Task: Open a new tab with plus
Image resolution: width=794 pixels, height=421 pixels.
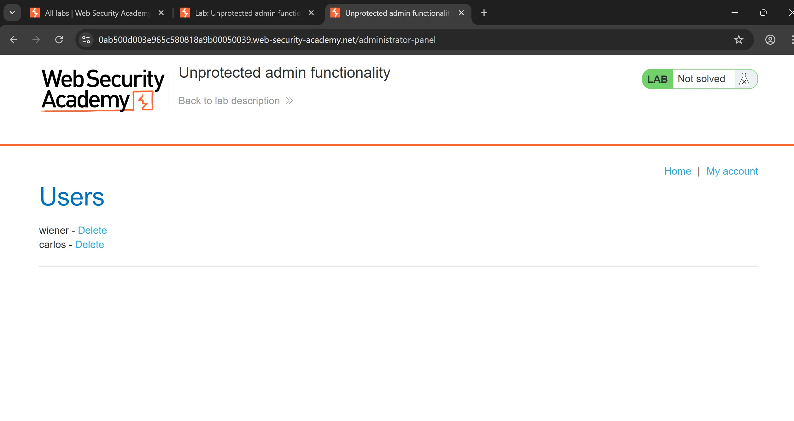Action: 484,13
